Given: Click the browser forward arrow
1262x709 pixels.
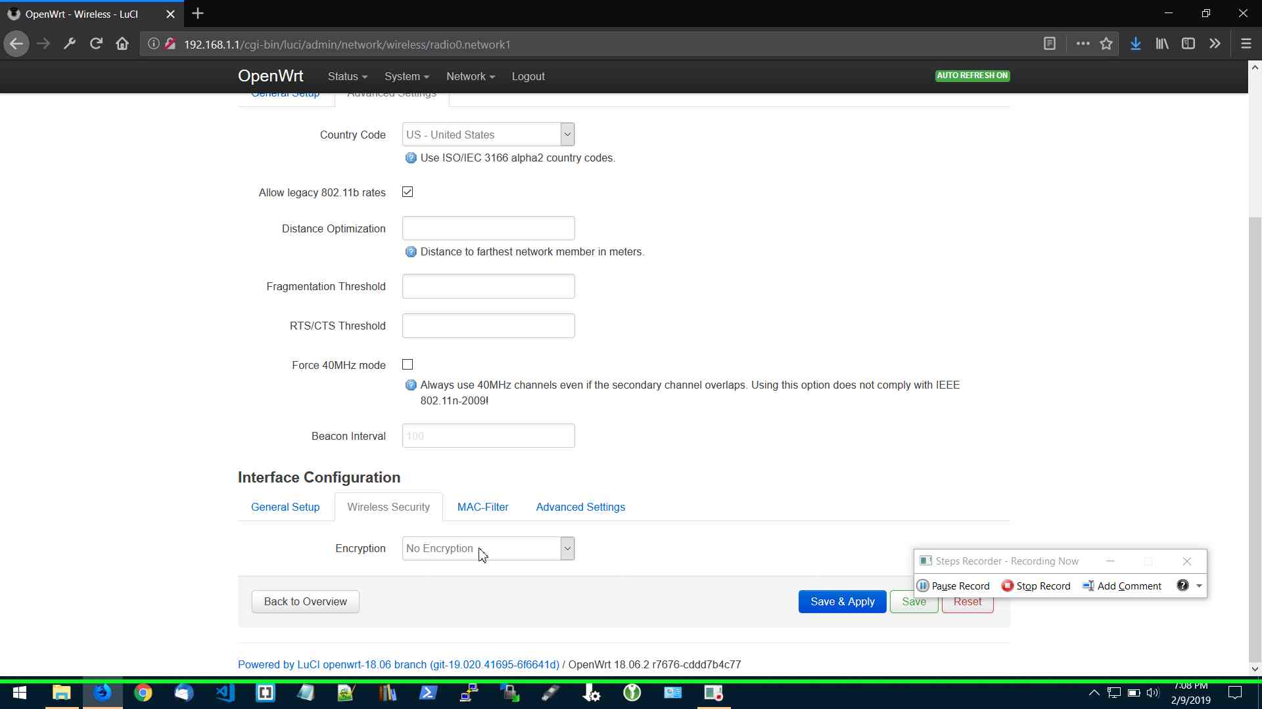Looking at the screenshot, I should point(43,44).
